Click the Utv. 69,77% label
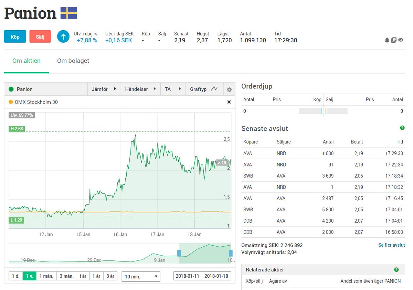The height and width of the screenshot is (290, 413). pyautogui.click(x=22, y=115)
